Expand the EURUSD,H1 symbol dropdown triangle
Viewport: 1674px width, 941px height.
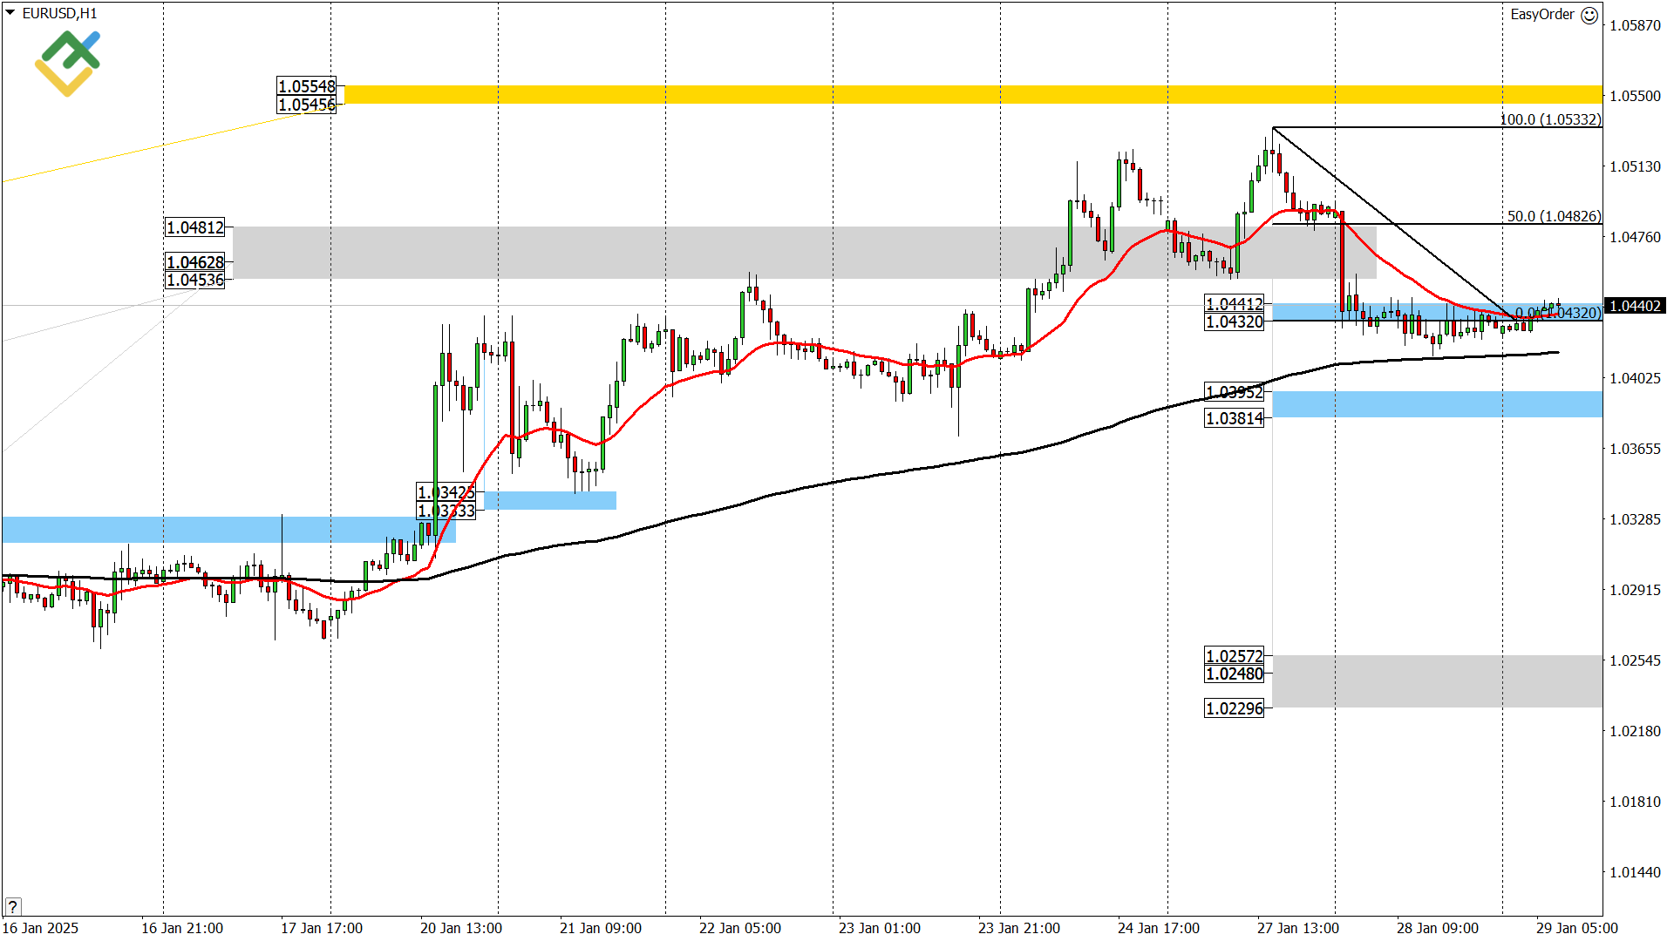tap(9, 13)
